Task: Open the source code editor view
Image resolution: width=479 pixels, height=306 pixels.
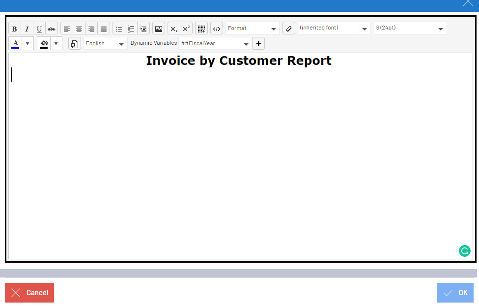Action: (x=216, y=28)
